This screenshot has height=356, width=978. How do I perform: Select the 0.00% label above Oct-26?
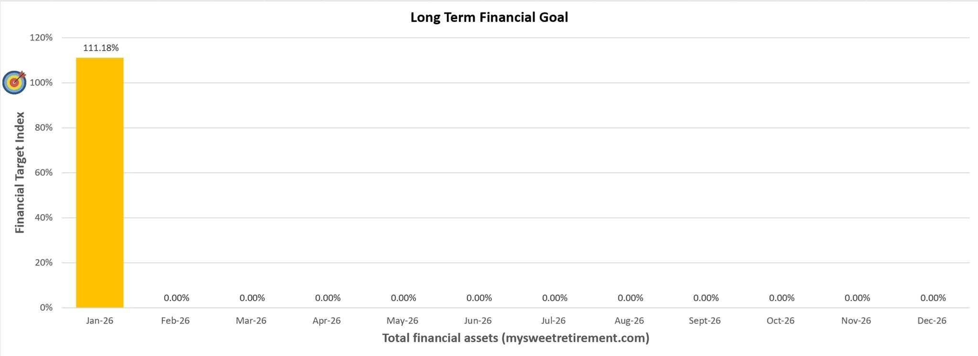pyautogui.click(x=782, y=298)
